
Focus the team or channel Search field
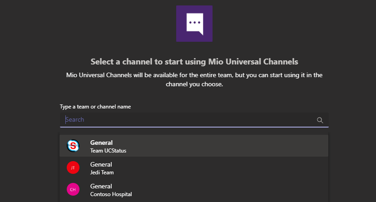191,120
